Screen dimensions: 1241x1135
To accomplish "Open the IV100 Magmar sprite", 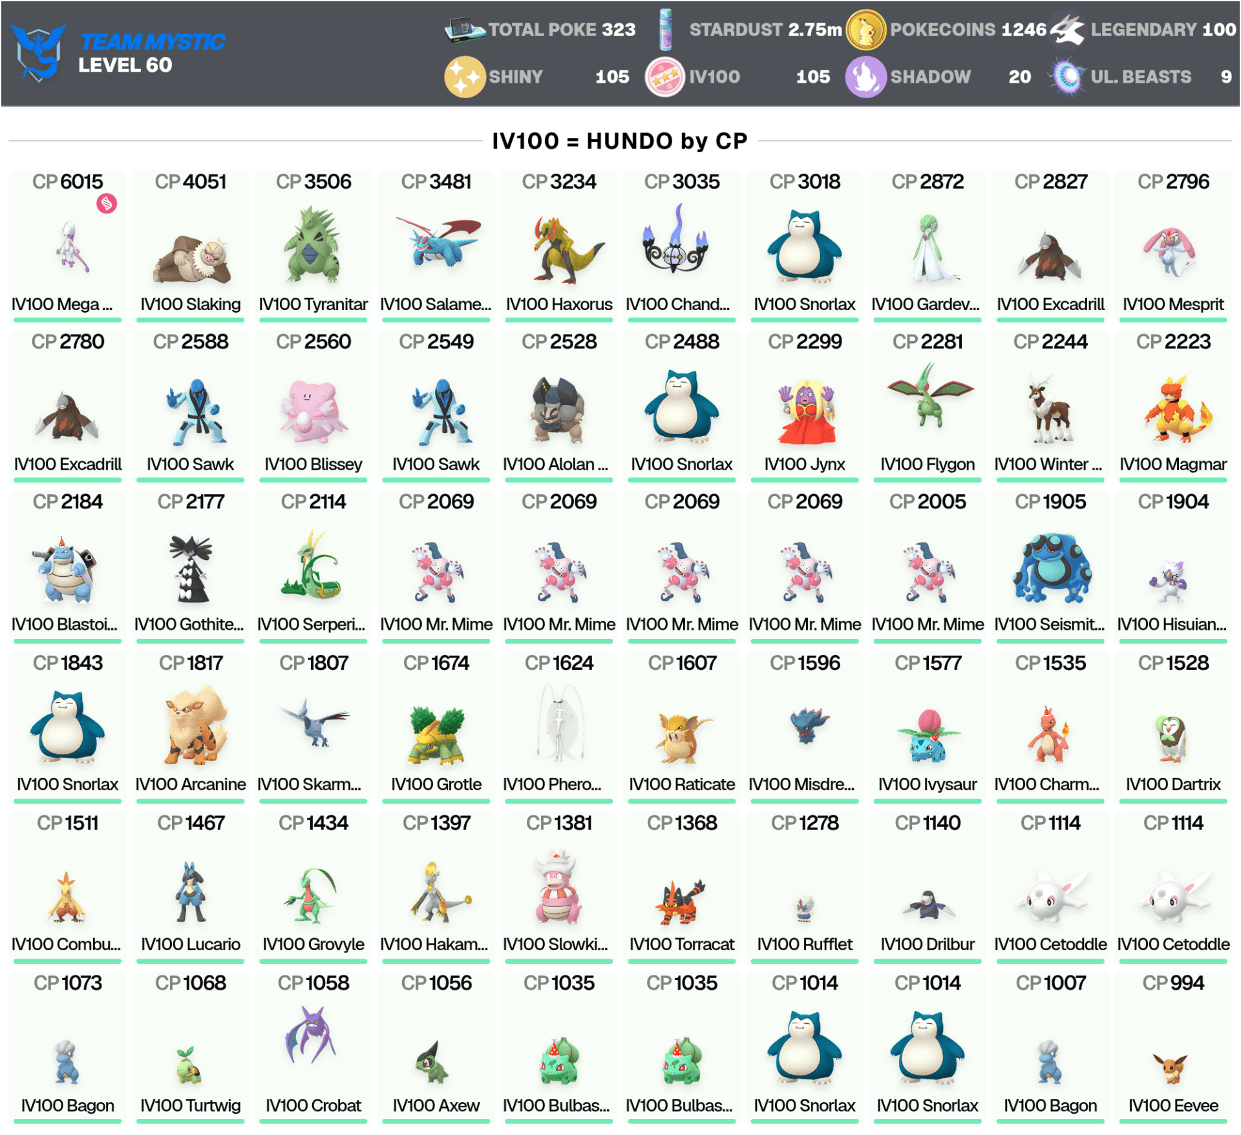I will click(x=1177, y=410).
